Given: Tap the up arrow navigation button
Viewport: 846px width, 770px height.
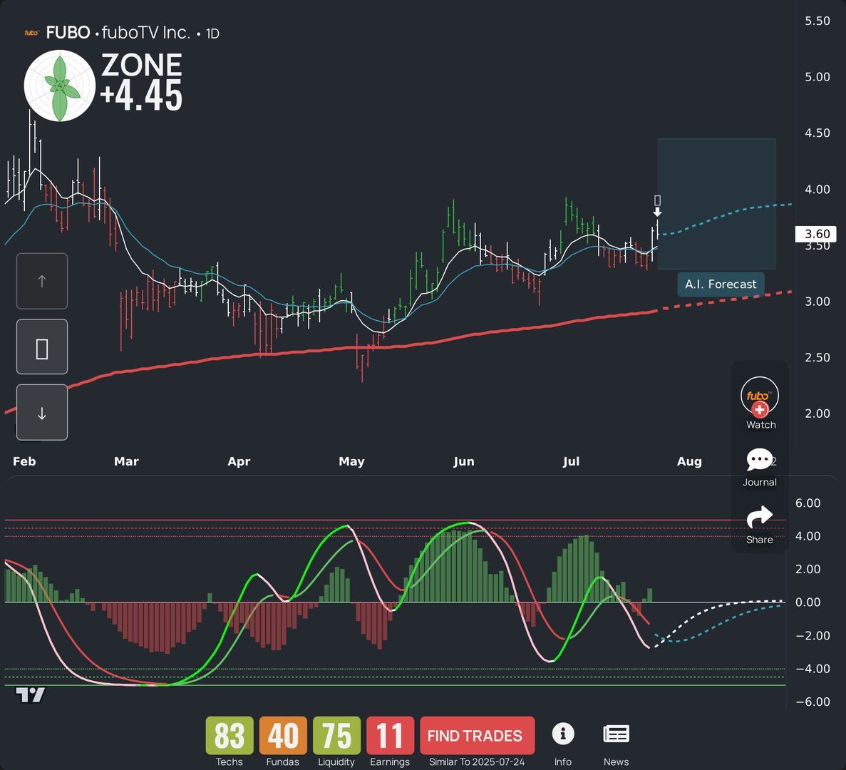Looking at the screenshot, I should (42, 281).
